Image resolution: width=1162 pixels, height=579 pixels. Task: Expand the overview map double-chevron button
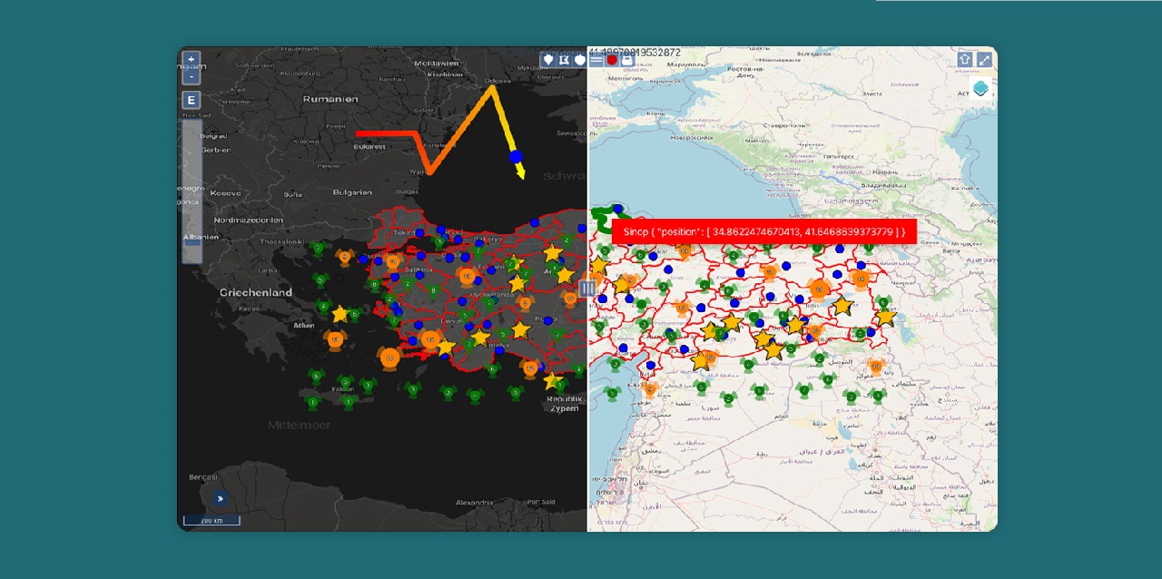(x=220, y=498)
